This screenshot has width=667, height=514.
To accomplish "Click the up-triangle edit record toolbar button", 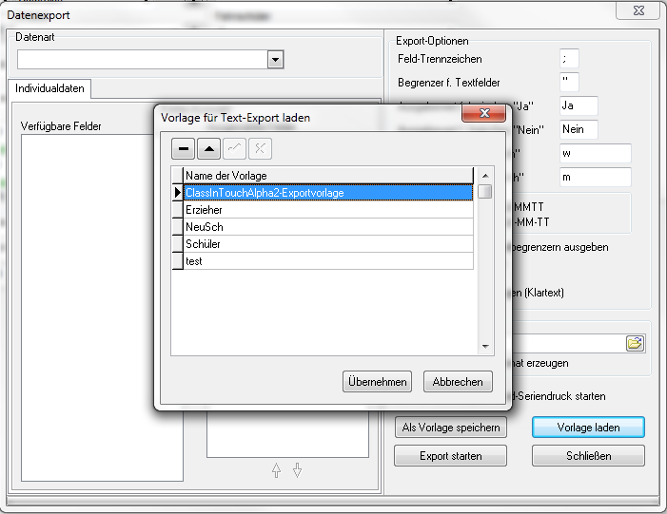I will [x=208, y=149].
